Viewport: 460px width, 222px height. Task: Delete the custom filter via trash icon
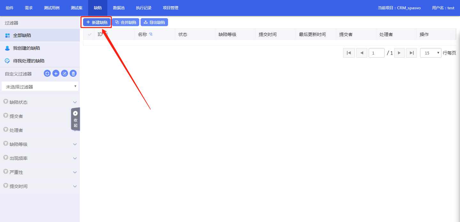pyautogui.click(x=73, y=74)
